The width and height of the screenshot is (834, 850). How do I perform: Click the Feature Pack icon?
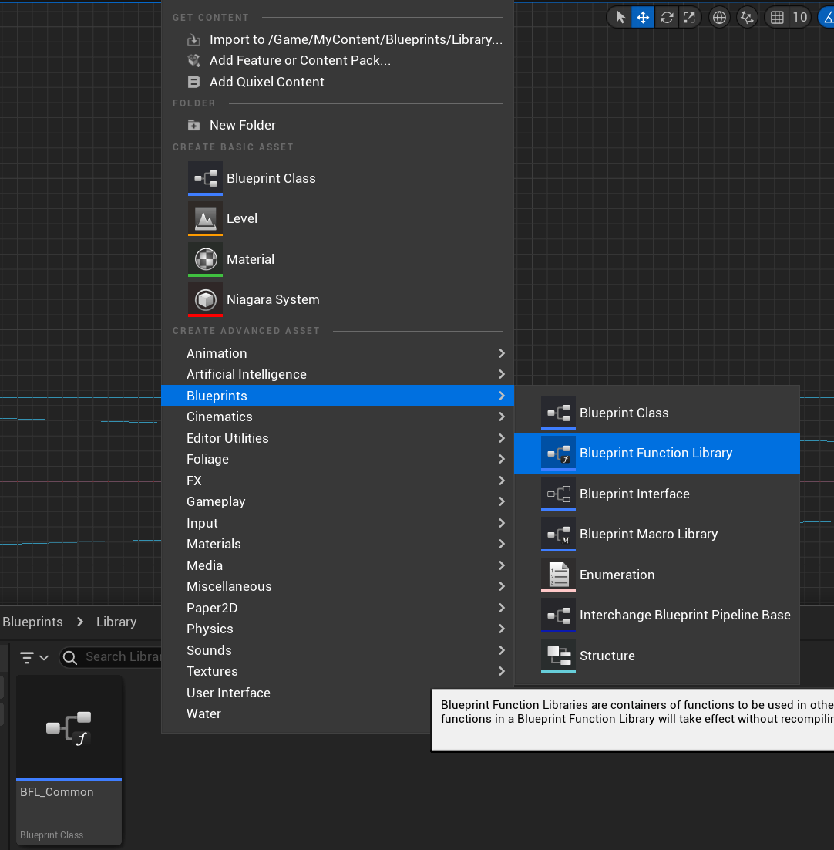point(193,60)
